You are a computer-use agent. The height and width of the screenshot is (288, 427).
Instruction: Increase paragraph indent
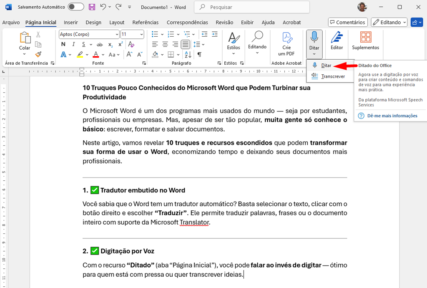tap(215, 34)
